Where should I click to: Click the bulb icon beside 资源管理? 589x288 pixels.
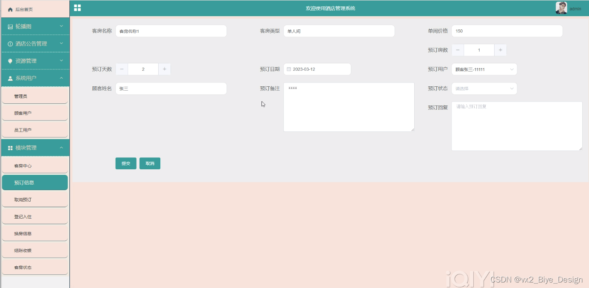[10, 61]
